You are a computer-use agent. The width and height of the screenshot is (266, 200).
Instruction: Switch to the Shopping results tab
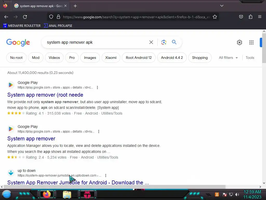200,58
